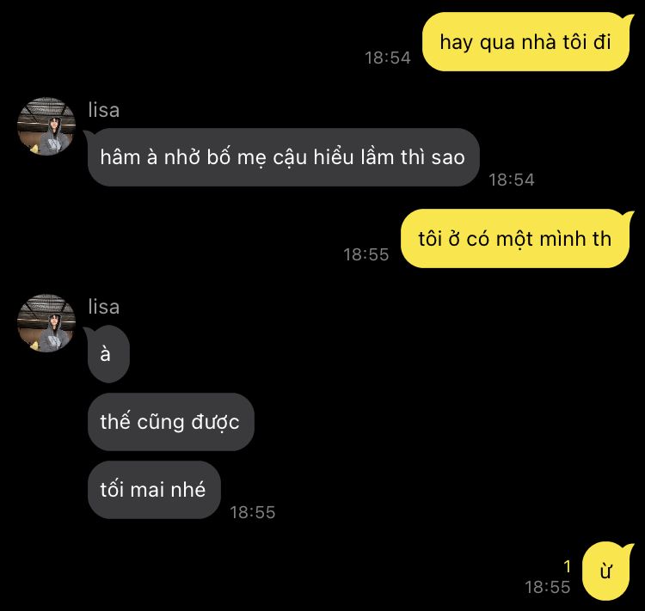Click the 18:55 timestamp beside the 'ừ' bubble
This screenshot has height=611, width=645.
click(x=547, y=587)
